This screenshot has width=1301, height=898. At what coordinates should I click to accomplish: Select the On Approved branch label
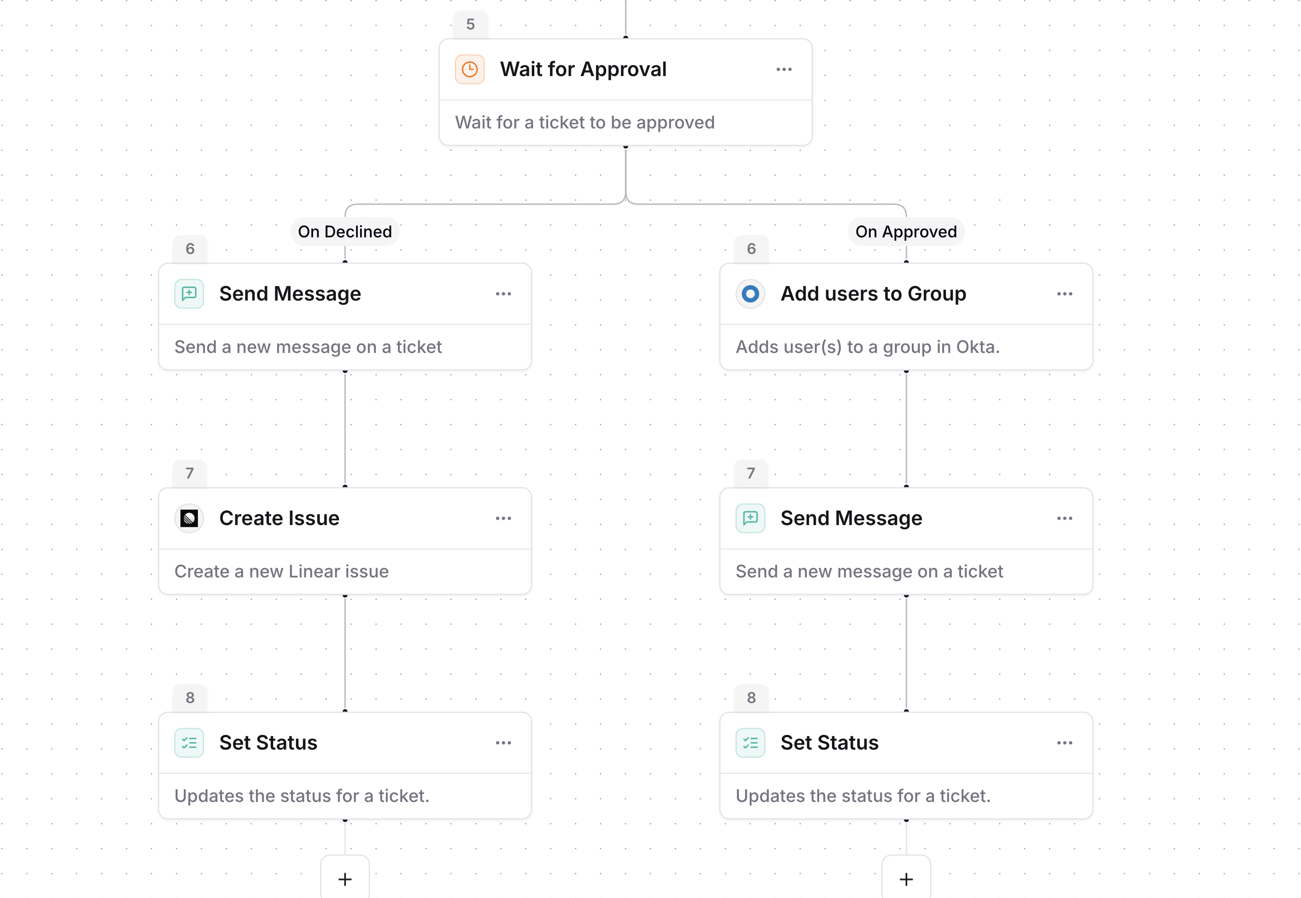pos(906,231)
